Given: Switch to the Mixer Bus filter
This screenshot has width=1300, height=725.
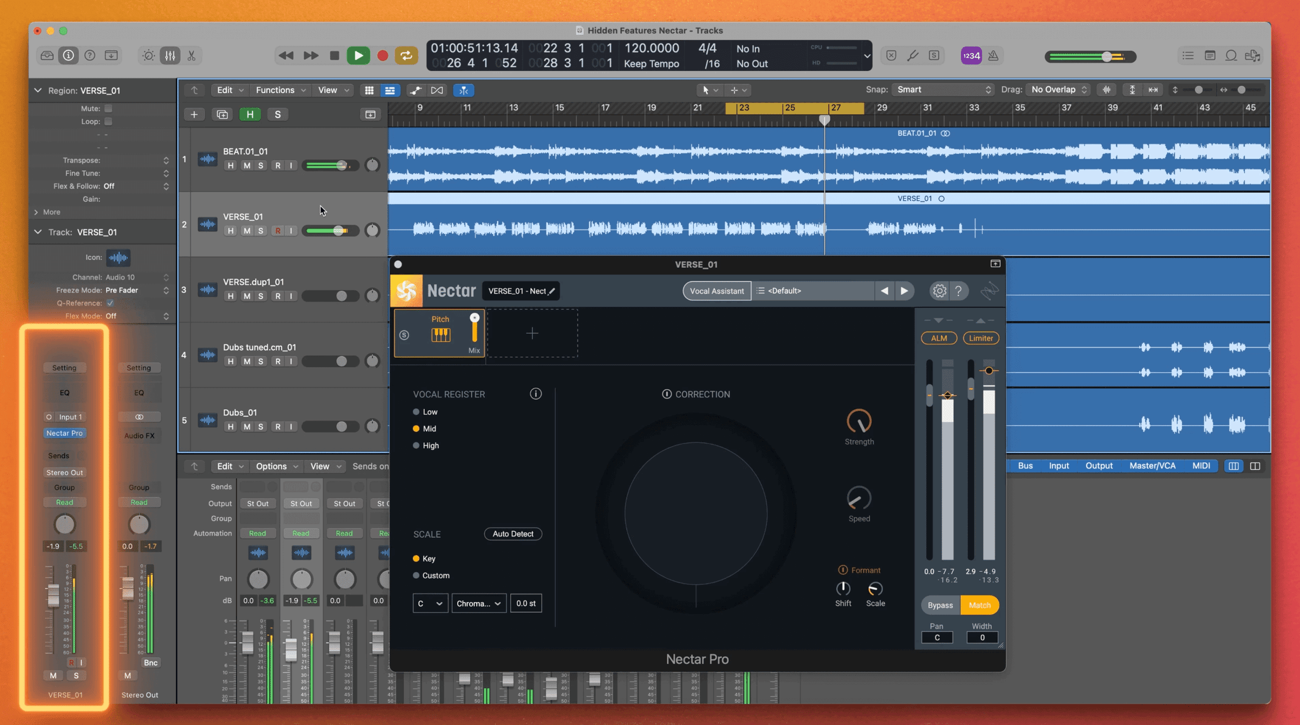Looking at the screenshot, I should click(1025, 466).
